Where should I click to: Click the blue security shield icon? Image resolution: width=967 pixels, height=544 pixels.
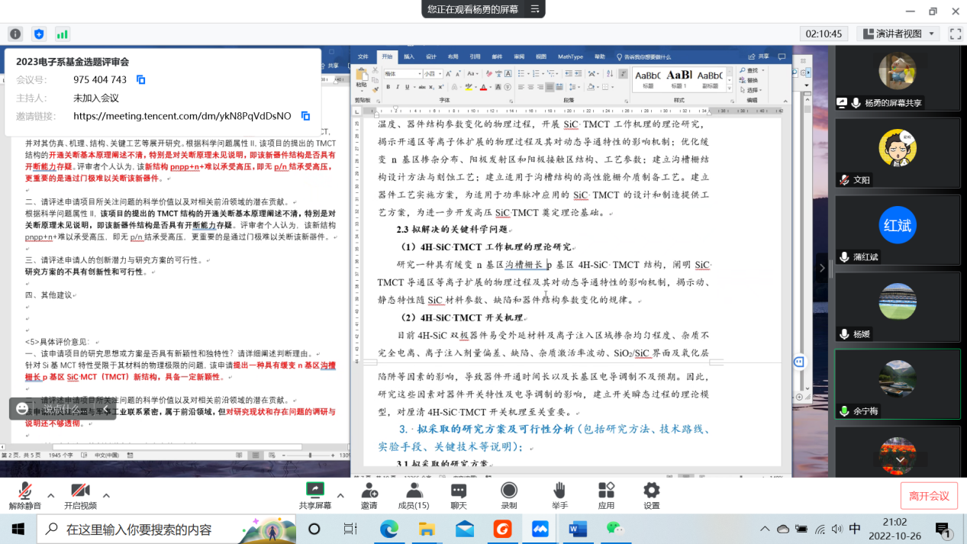[x=39, y=34]
